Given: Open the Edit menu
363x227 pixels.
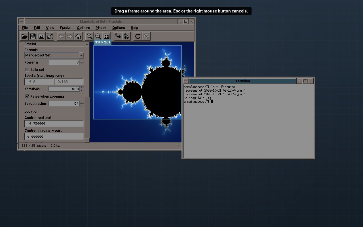Looking at the screenshot, I should [37, 28].
